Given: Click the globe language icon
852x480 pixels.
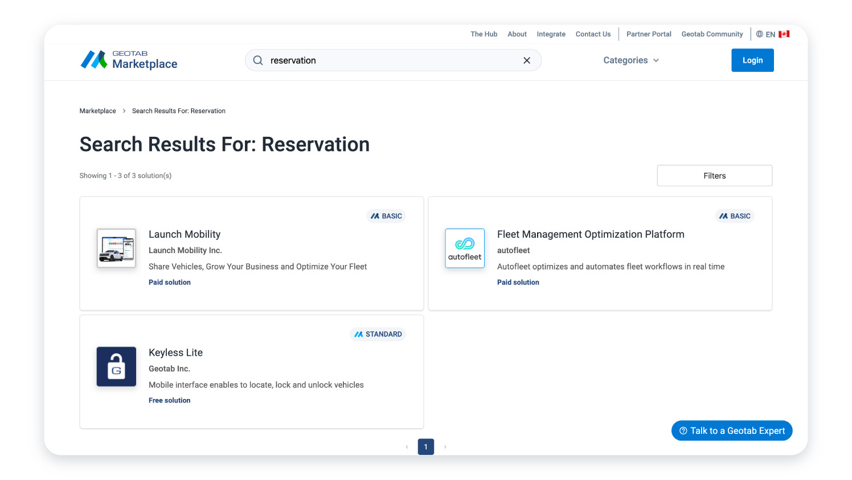Looking at the screenshot, I should click(760, 34).
